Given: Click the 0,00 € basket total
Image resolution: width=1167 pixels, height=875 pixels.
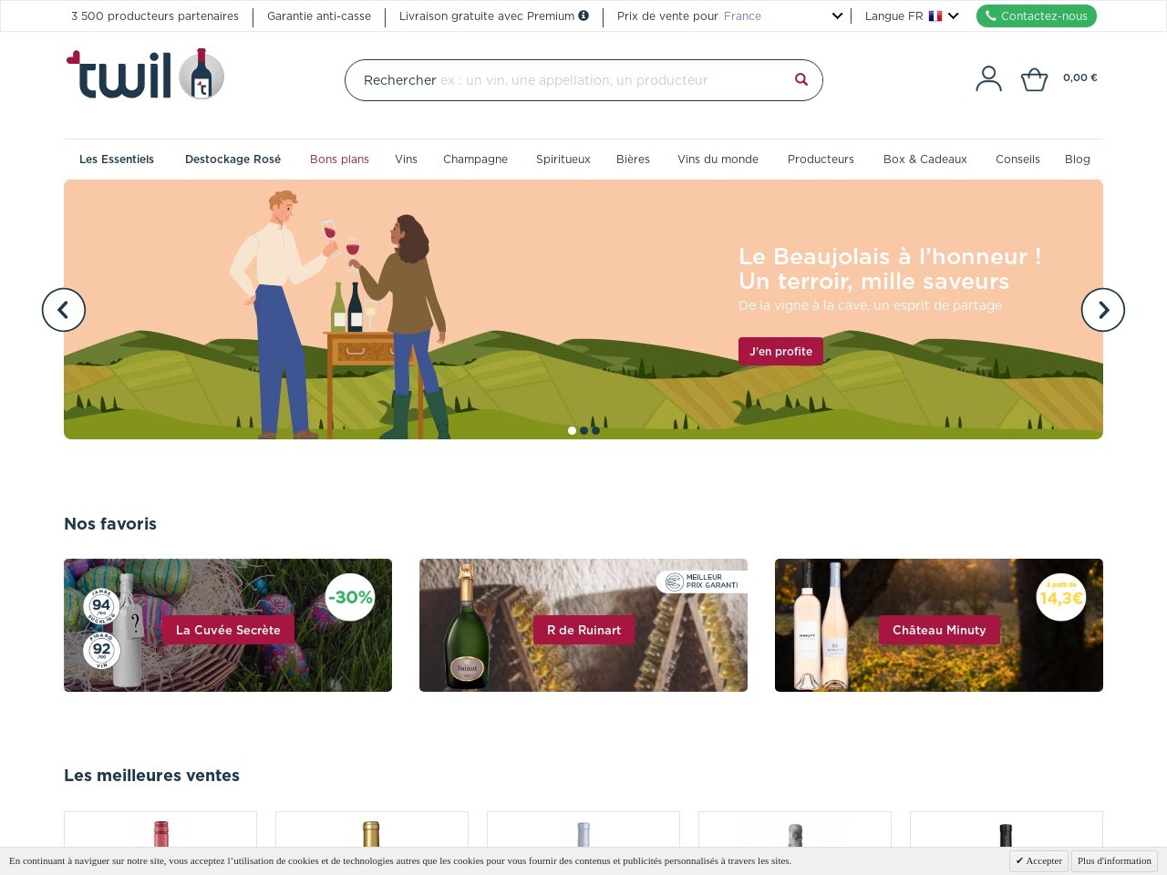Looking at the screenshot, I should (1080, 78).
